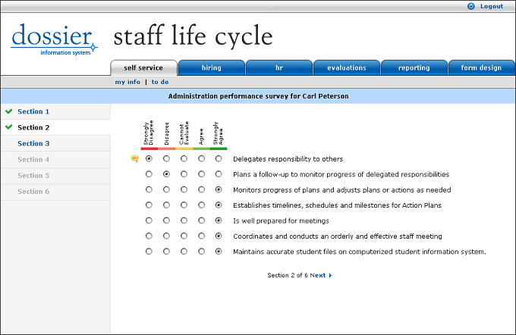This screenshot has height=335, width=516.
Task: Select Agree for Delegates responsibility to others
Action: pos(201,159)
